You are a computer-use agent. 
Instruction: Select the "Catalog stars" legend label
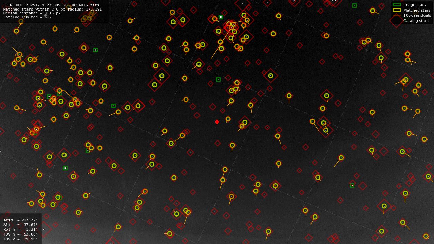[416, 21]
